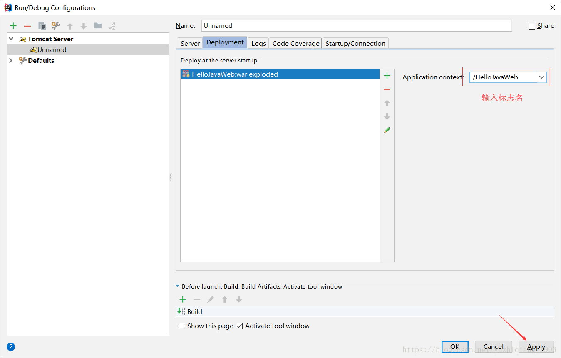Select the Build row in before launch
Image resolution: width=561 pixels, height=358 pixels.
[x=365, y=311]
